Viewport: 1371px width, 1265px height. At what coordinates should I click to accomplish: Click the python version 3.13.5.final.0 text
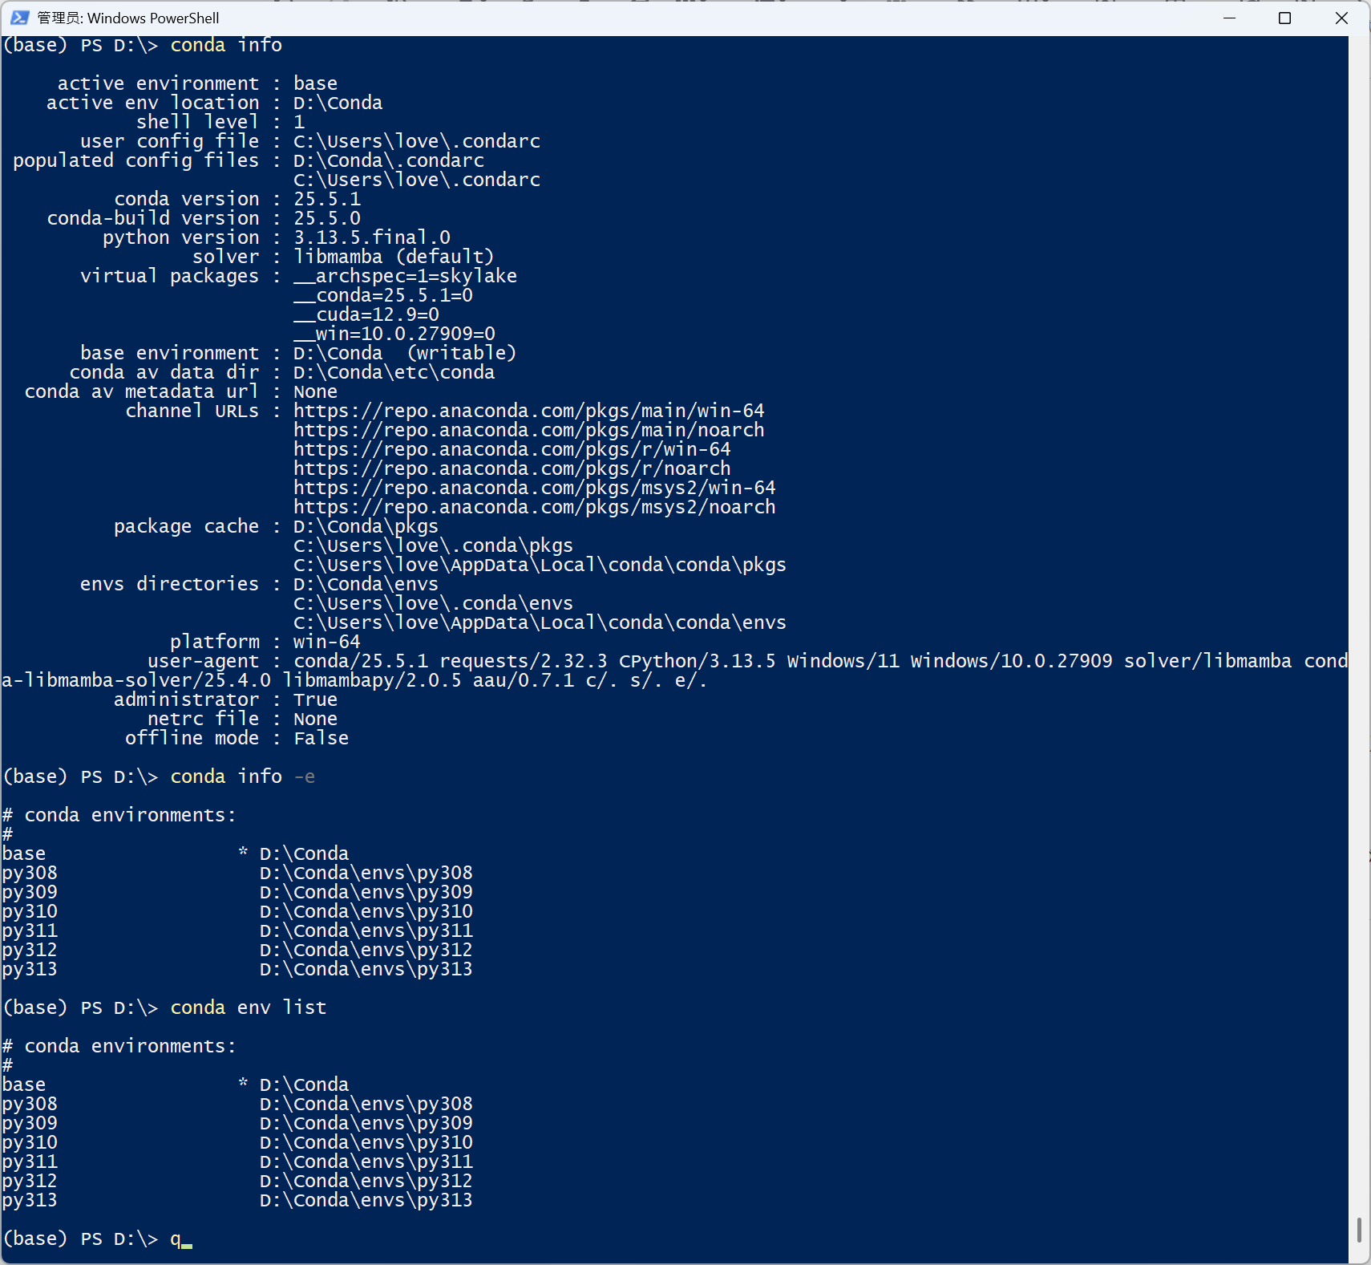coord(371,237)
